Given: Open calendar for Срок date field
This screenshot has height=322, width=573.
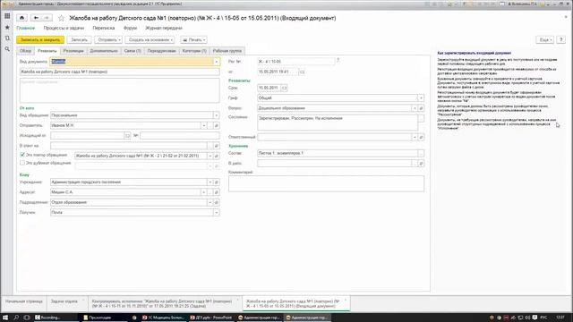Looking at the screenshot, I should point(284,88).
